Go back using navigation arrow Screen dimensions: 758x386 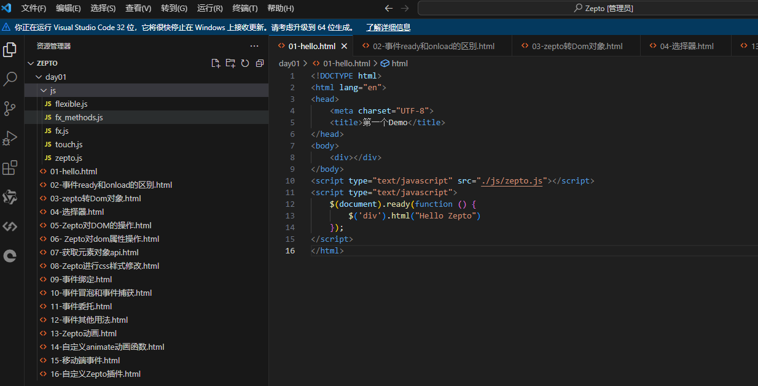click(388, 8)
